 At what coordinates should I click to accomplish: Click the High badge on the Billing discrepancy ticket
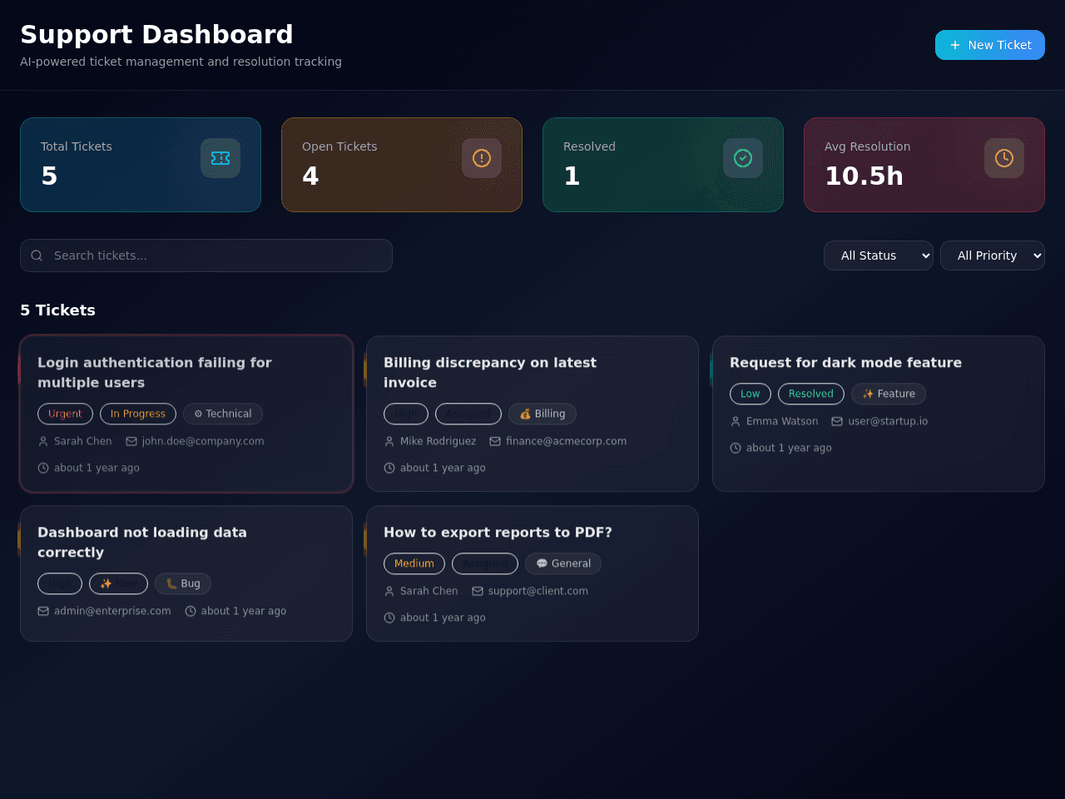[406, 414]
